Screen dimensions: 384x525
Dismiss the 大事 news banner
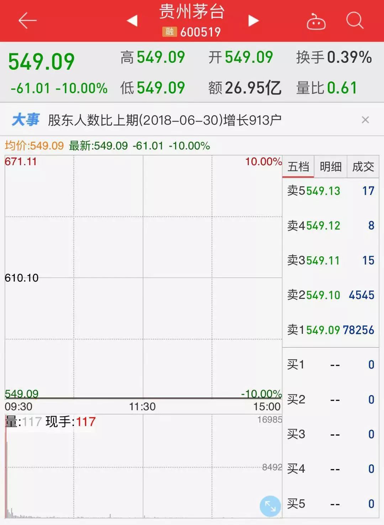(x=365, y=120)
